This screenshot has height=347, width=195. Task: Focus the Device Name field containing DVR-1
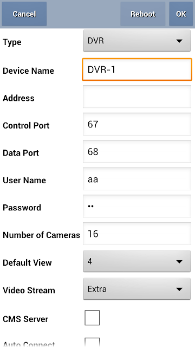137,69
